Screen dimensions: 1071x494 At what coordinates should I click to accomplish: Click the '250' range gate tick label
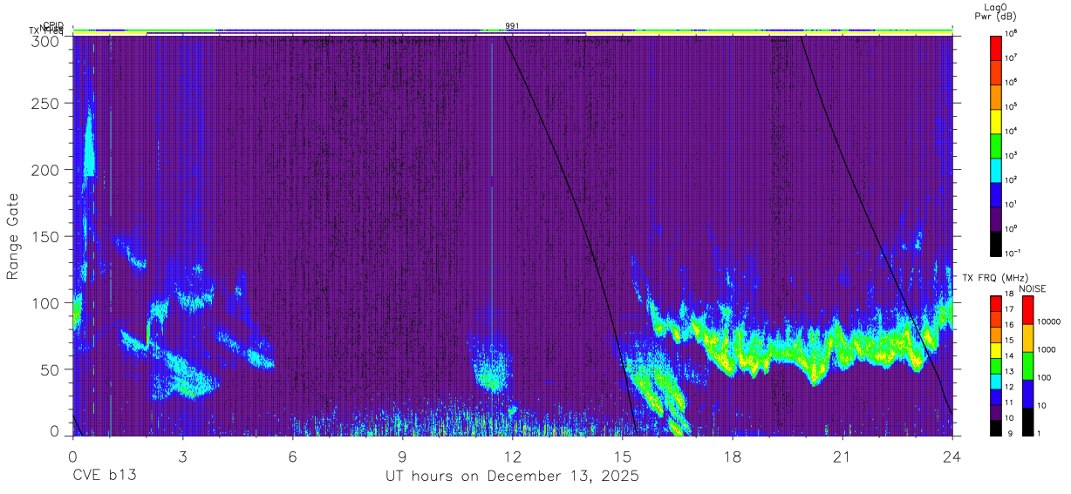45,104
